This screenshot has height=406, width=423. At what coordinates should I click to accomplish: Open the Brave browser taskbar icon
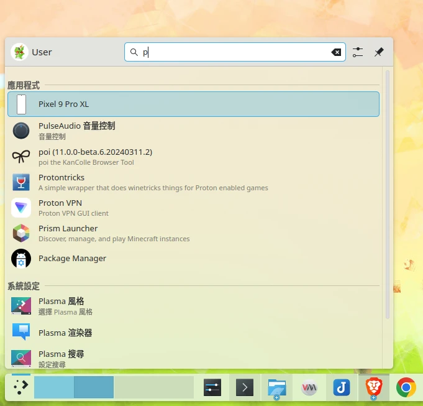[374, 387]
